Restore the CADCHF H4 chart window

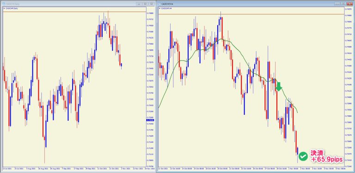tap(343, 4)
